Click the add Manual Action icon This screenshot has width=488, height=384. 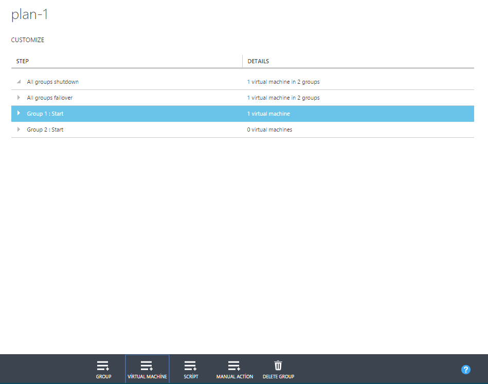tap(234, 365)
